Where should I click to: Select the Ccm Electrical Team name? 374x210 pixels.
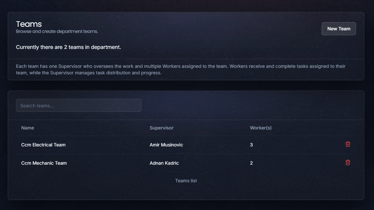click(x=43, y=145)
